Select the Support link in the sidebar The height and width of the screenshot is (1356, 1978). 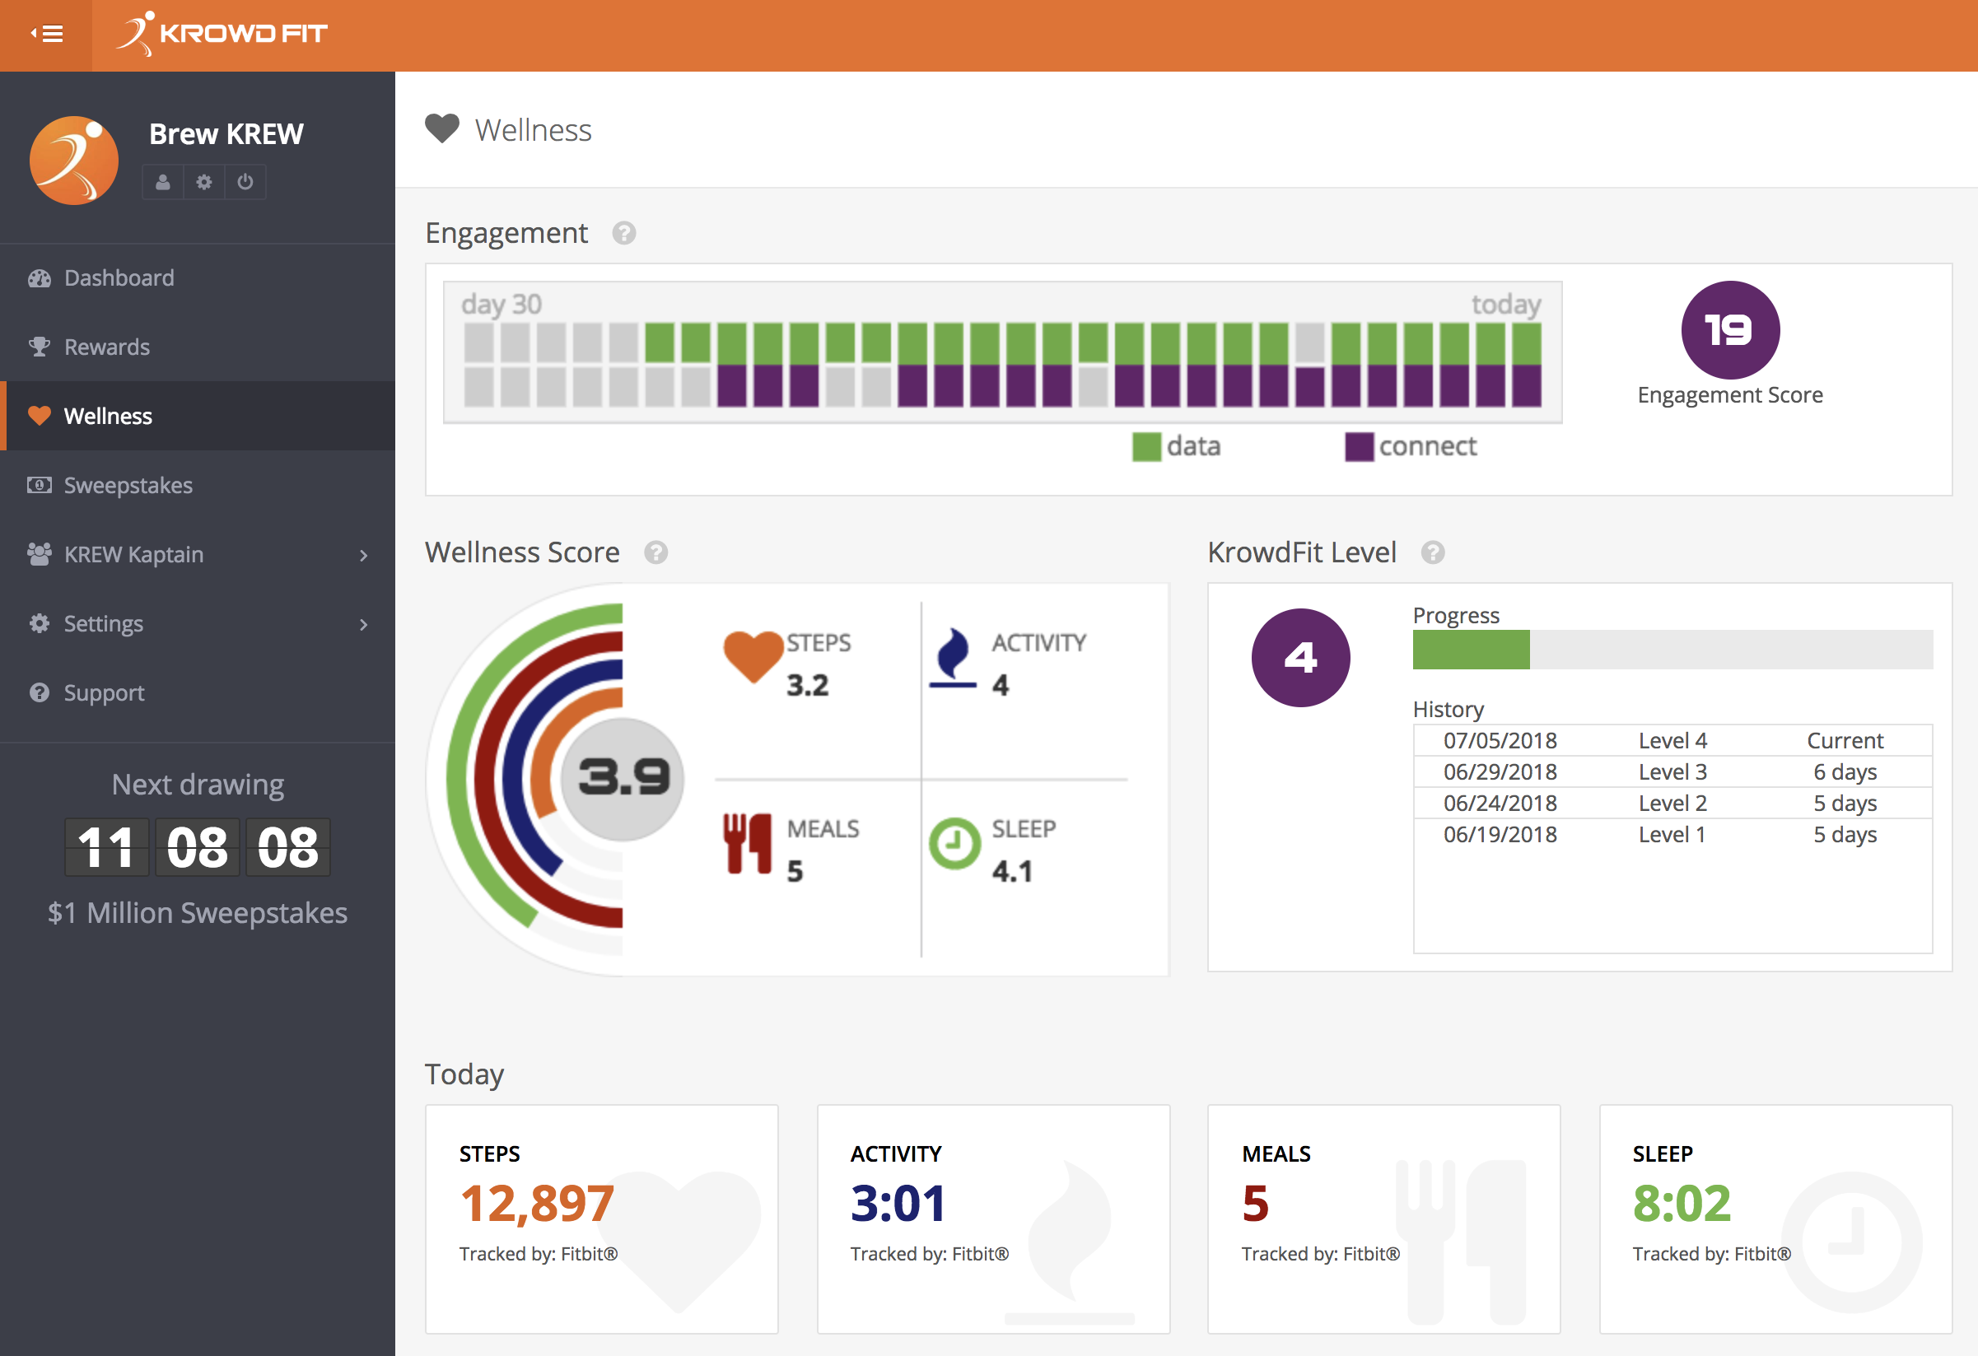[x=104, y=693]
